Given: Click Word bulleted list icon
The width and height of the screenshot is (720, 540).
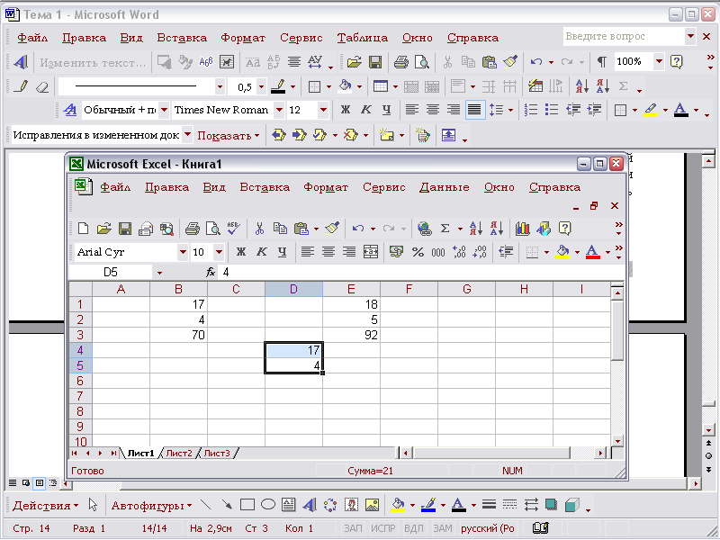Looking at the screenshot, I should point(552,109).
